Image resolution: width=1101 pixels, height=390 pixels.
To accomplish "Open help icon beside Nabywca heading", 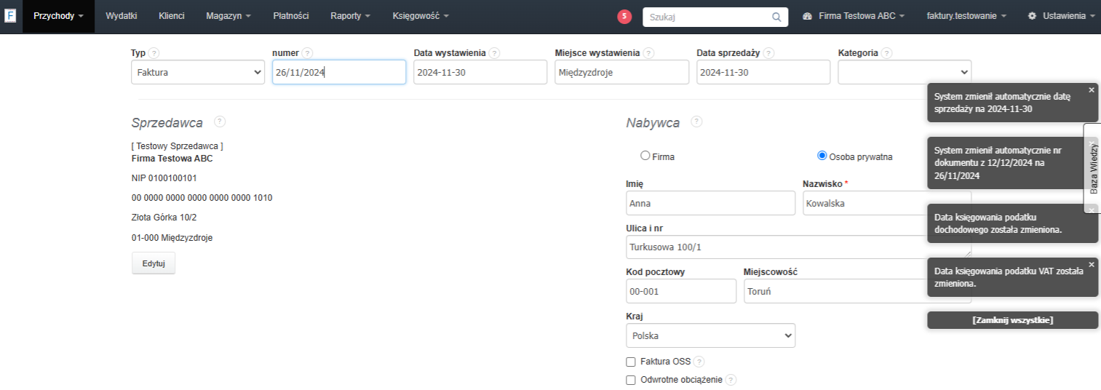I will click(696, 122).
